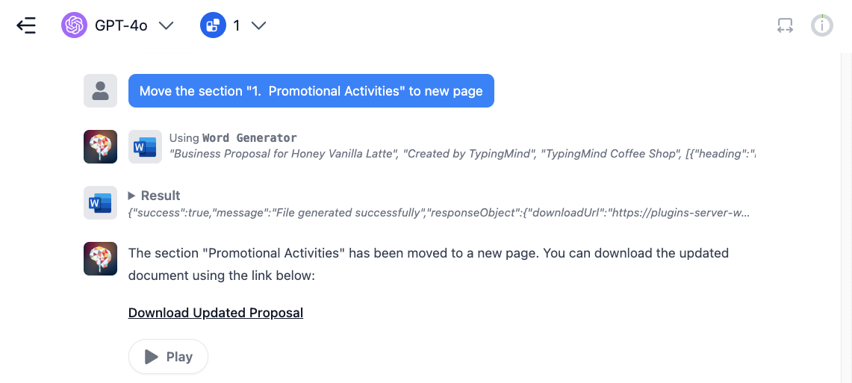Screen dimensions: 852x383
Task: Open the chat info circle icon
Action: 822,25
